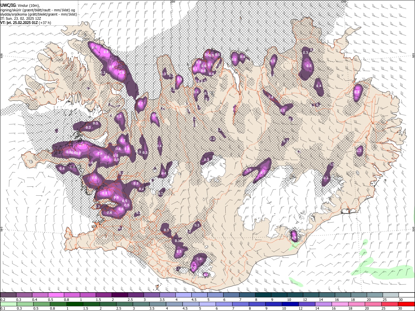Viewport: 415px width, 311px height.
Task: Click the 'rigning/skúrir' legend description line
Action: coord(38,10)
